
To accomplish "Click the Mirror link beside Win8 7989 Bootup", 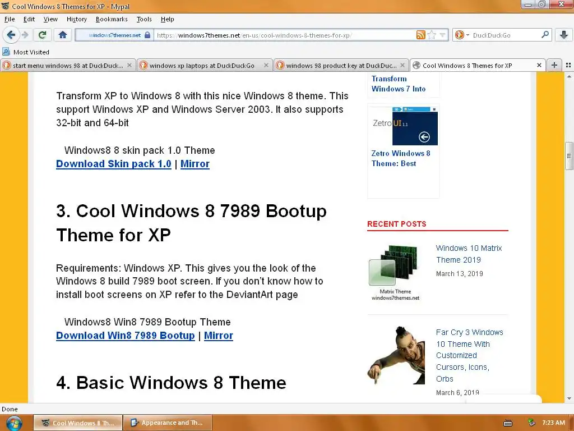I will [218, 336].
